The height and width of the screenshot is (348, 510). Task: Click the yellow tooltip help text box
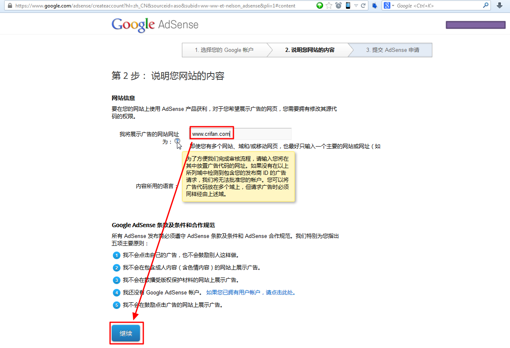[x=238, y=176]
